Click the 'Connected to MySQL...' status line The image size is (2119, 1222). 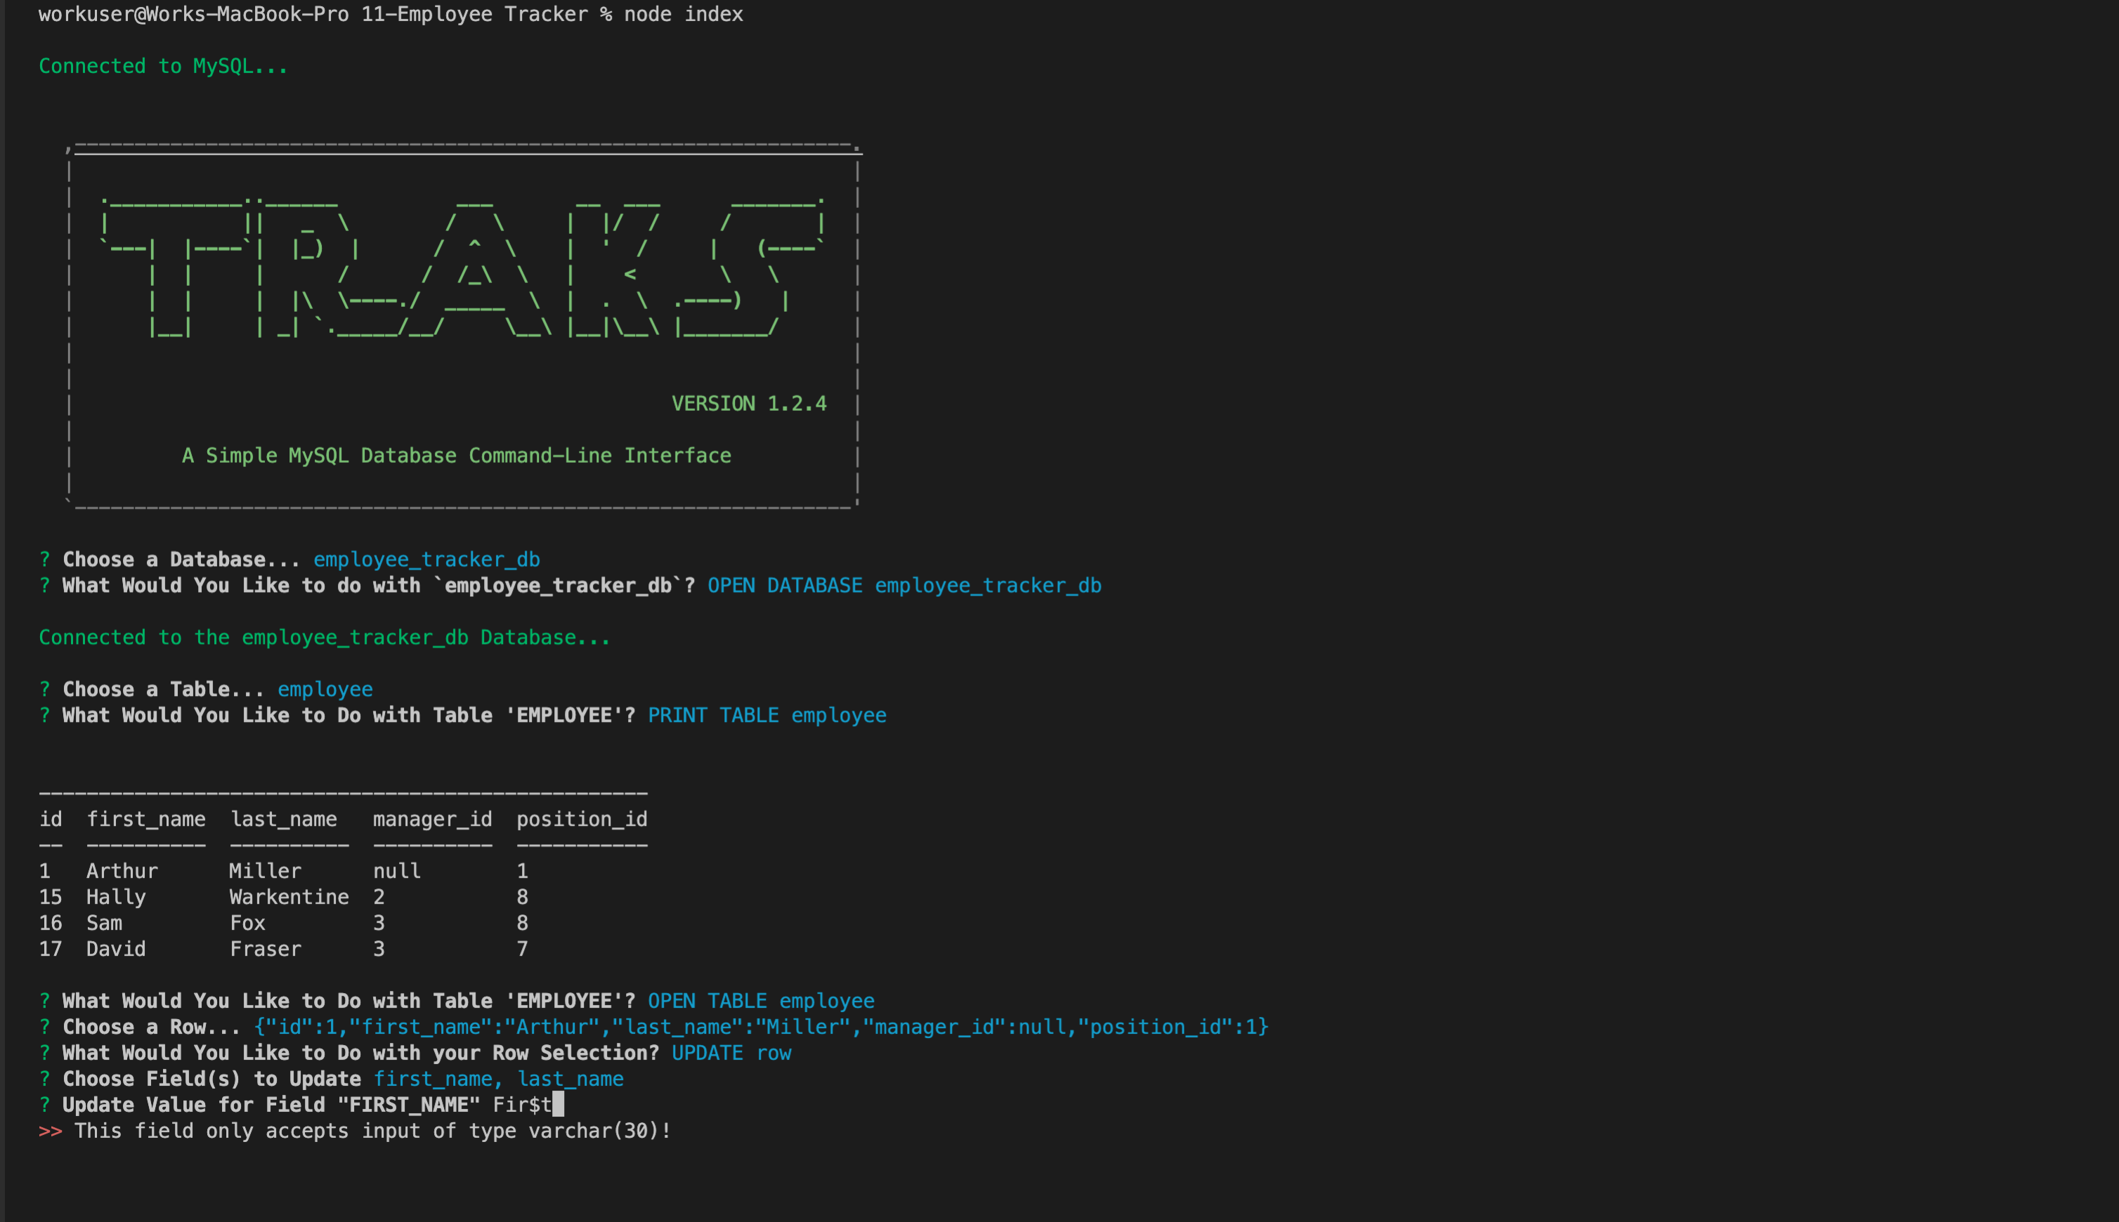coord(163,66)
